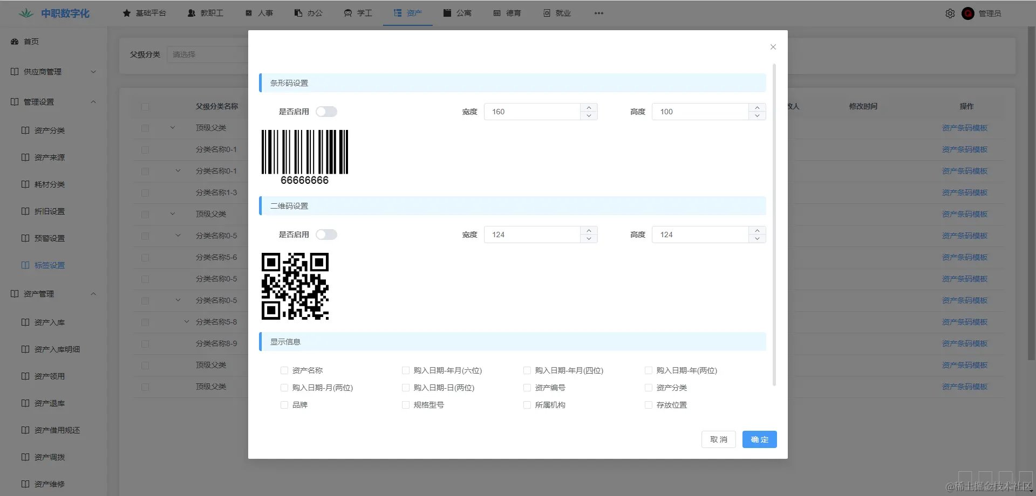Screen dimensions: 1036x496
Task: Go to 标签设置 in sidebar
Action: (50, 265)
